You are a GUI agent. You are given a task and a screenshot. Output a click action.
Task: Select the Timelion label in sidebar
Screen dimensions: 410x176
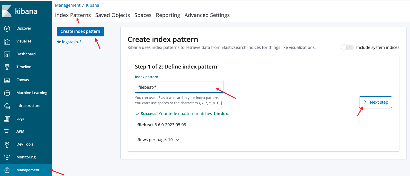click(24, 67)
